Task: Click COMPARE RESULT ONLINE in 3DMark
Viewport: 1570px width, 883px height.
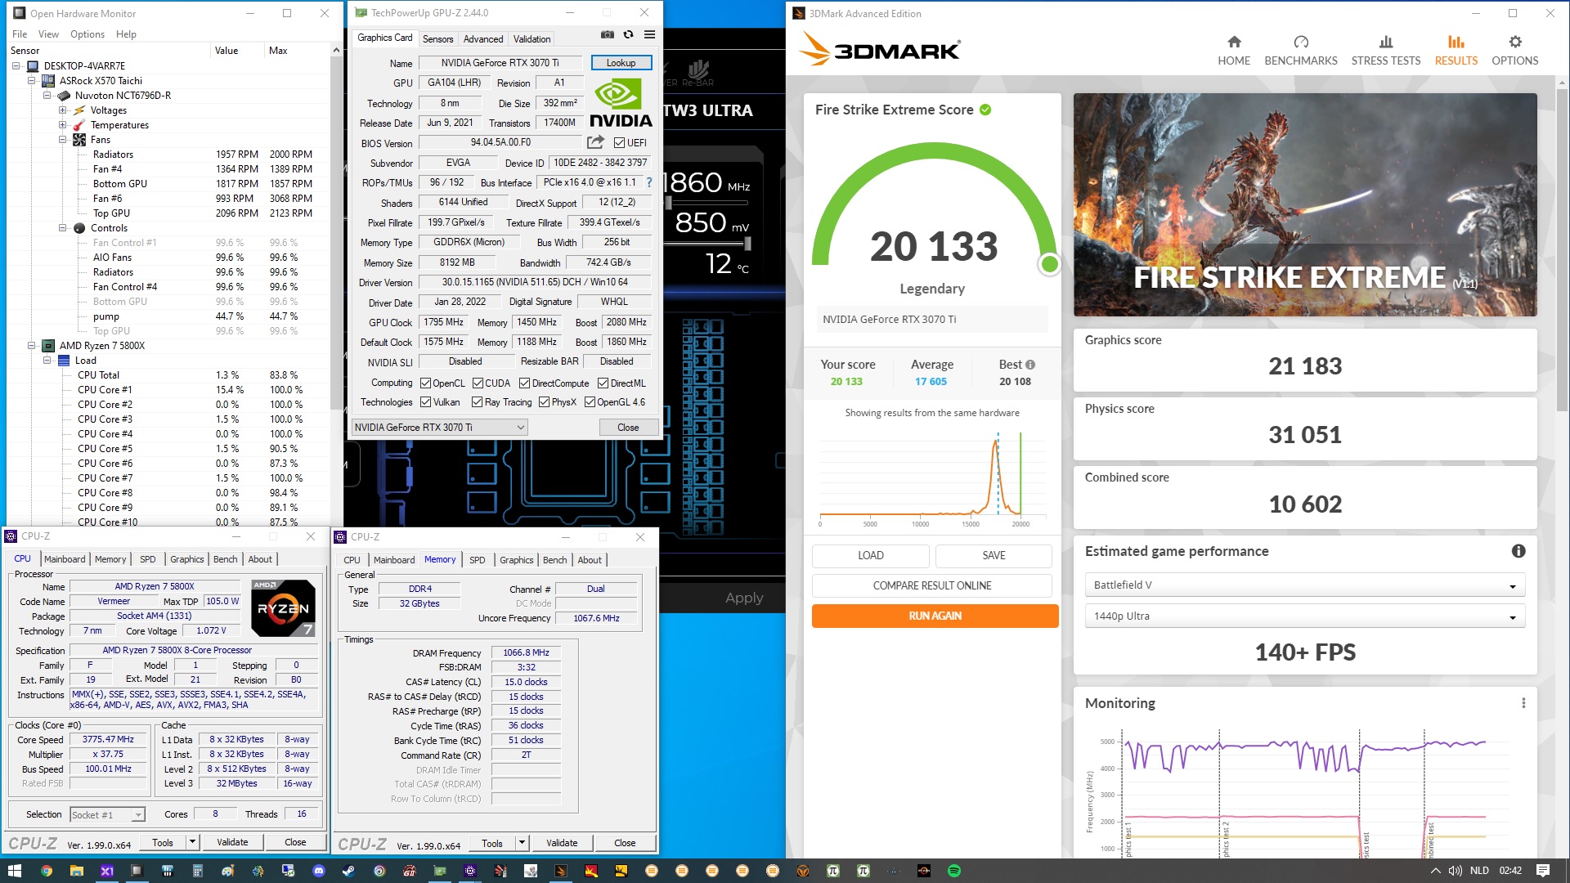Action: pyautogui.click(x=931, y=586)
